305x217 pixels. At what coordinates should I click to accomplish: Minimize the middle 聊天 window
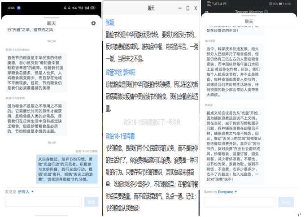[x=179, y=8]
